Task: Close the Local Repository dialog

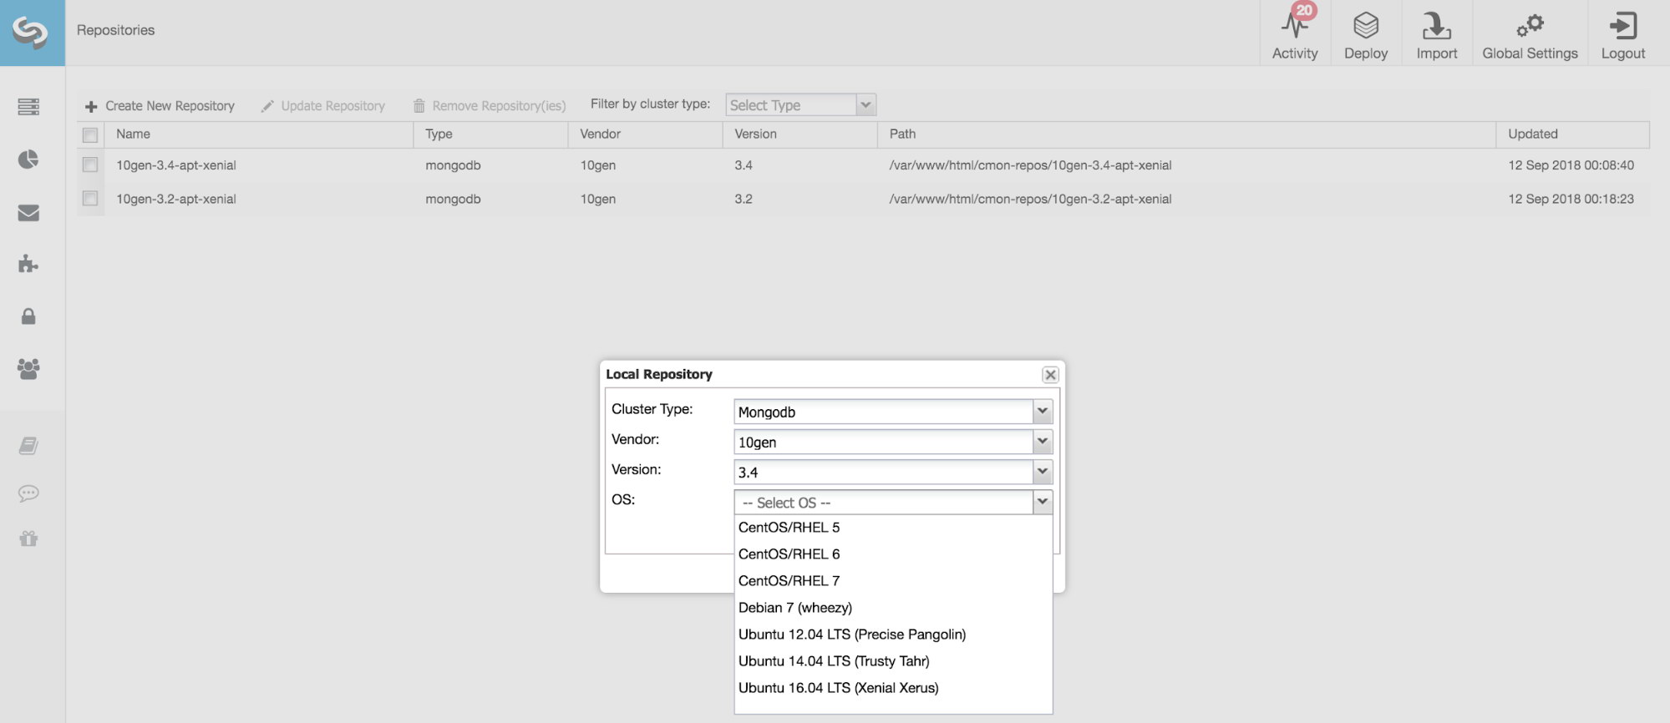Action: 1050,375
